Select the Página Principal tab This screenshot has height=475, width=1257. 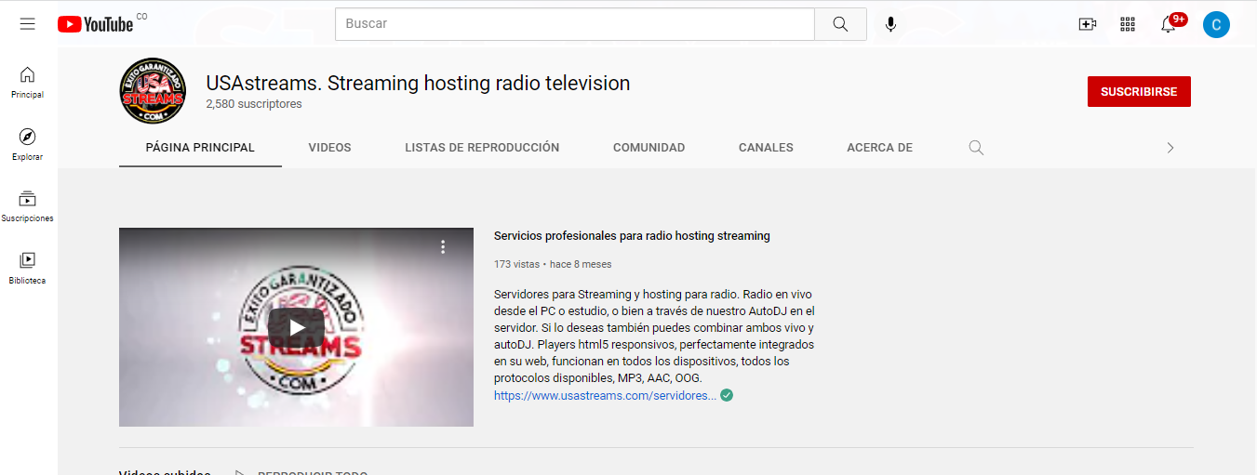(x=200, y=148)
